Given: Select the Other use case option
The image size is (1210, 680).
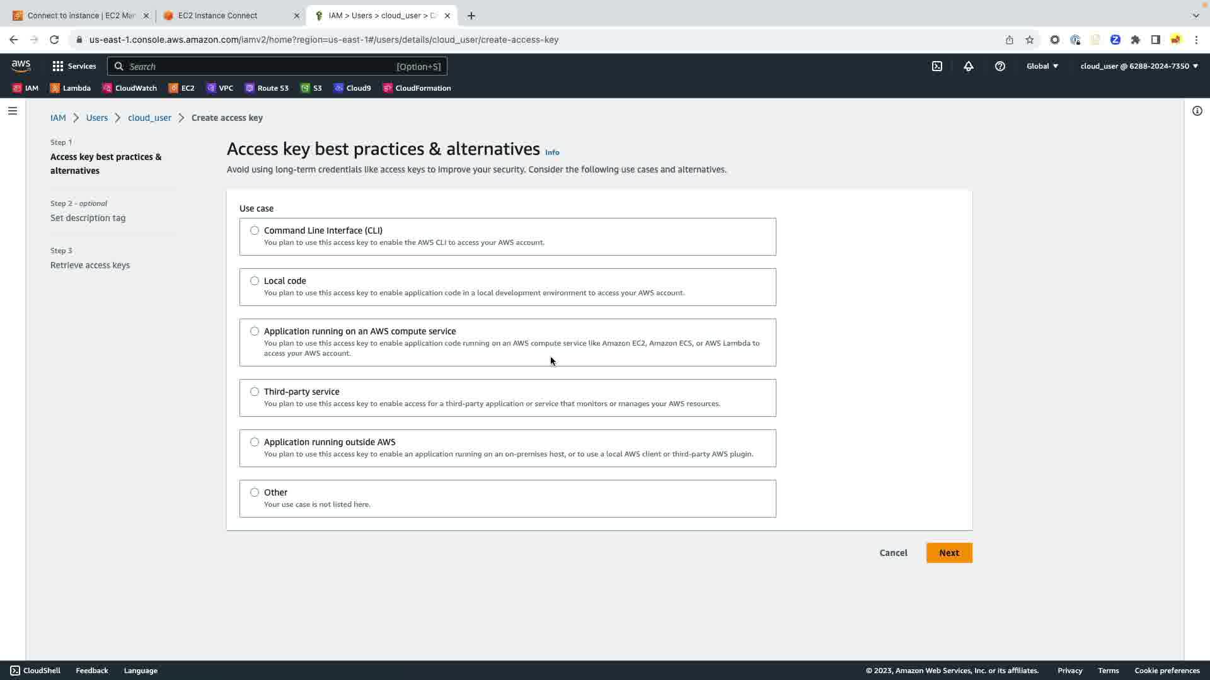Looking at the screenshot, I should tap(255, 492).
